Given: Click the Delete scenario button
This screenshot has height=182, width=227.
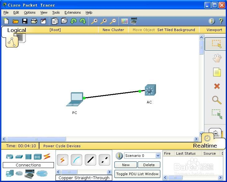Looking at the screenshot, I should 149,165.
